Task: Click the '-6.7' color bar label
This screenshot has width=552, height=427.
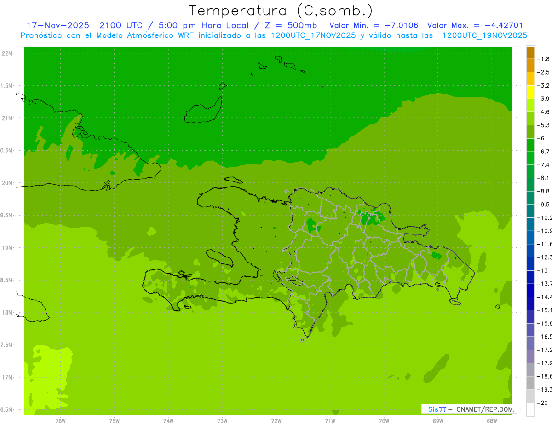Action: (x=543, y=152)
